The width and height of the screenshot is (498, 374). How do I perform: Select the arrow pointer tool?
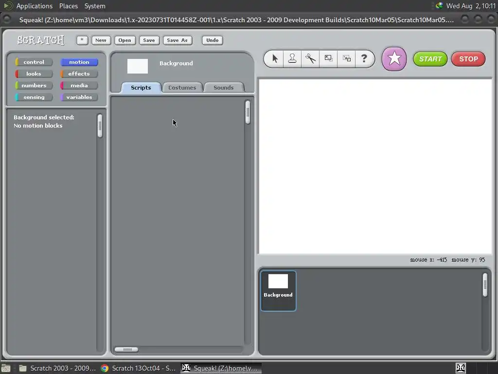[x=275, y=58]
